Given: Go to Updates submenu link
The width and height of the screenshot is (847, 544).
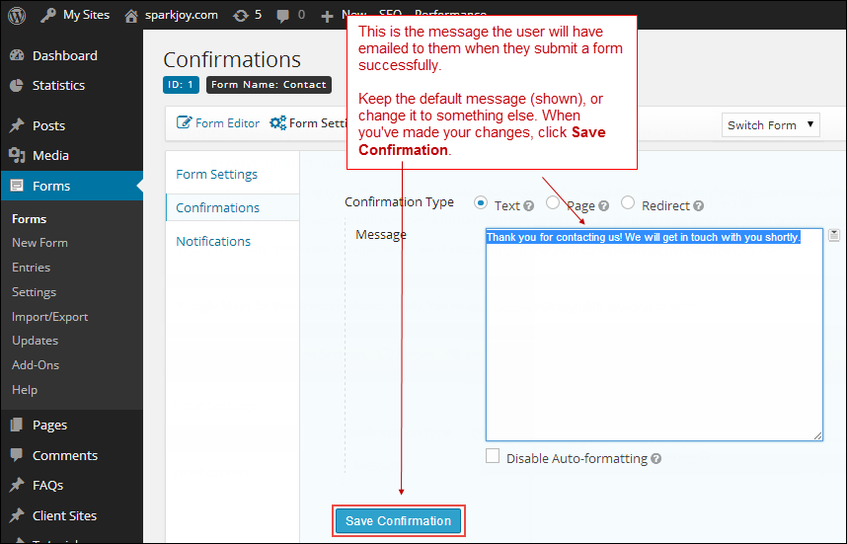Looking at the screenshot, I should pyautogui.click(x=36, y=341).
